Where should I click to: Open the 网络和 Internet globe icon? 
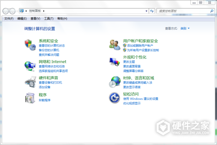tap(30, 66)
